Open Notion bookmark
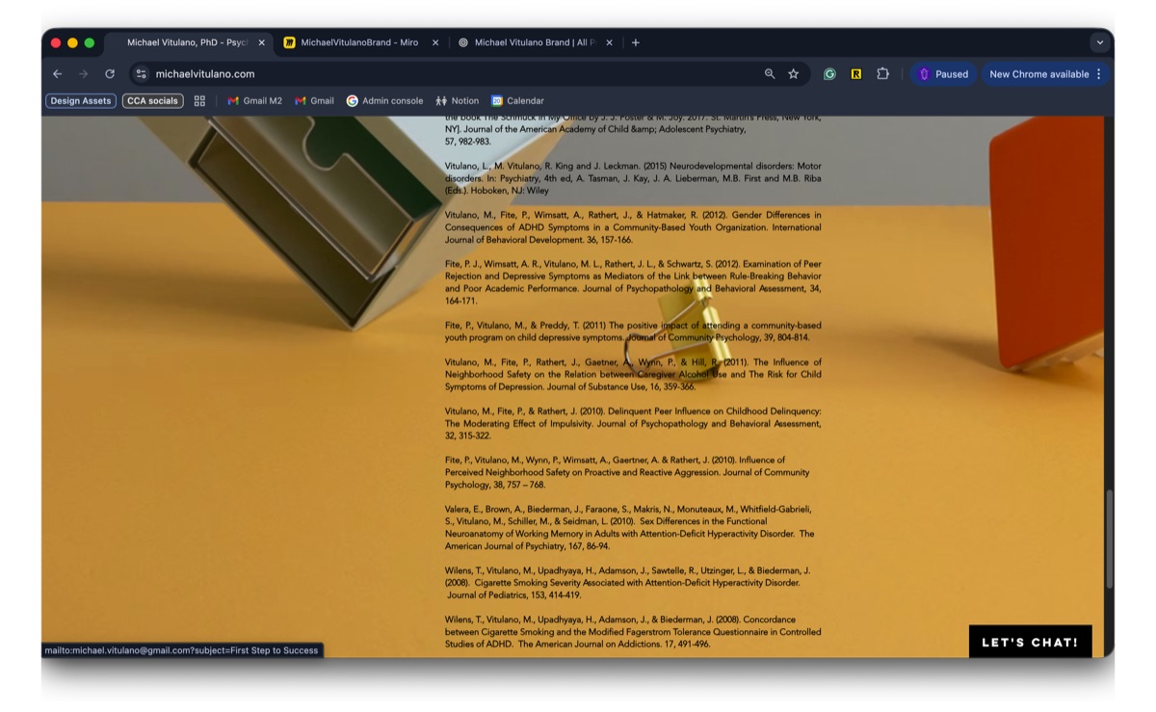Image resolution: width=1156 pixels, height=712 pixels. 458,100
